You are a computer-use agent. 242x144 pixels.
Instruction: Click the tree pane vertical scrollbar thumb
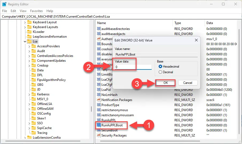tap(91, 109)
